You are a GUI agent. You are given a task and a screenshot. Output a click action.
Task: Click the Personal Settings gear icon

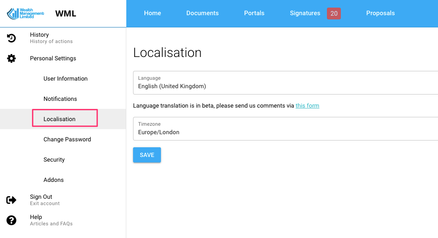coord(11,59)
